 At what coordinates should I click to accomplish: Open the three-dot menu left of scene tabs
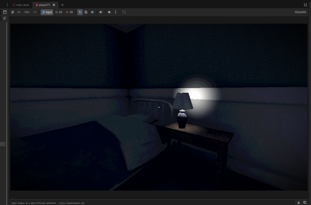[x=7, y=5]
